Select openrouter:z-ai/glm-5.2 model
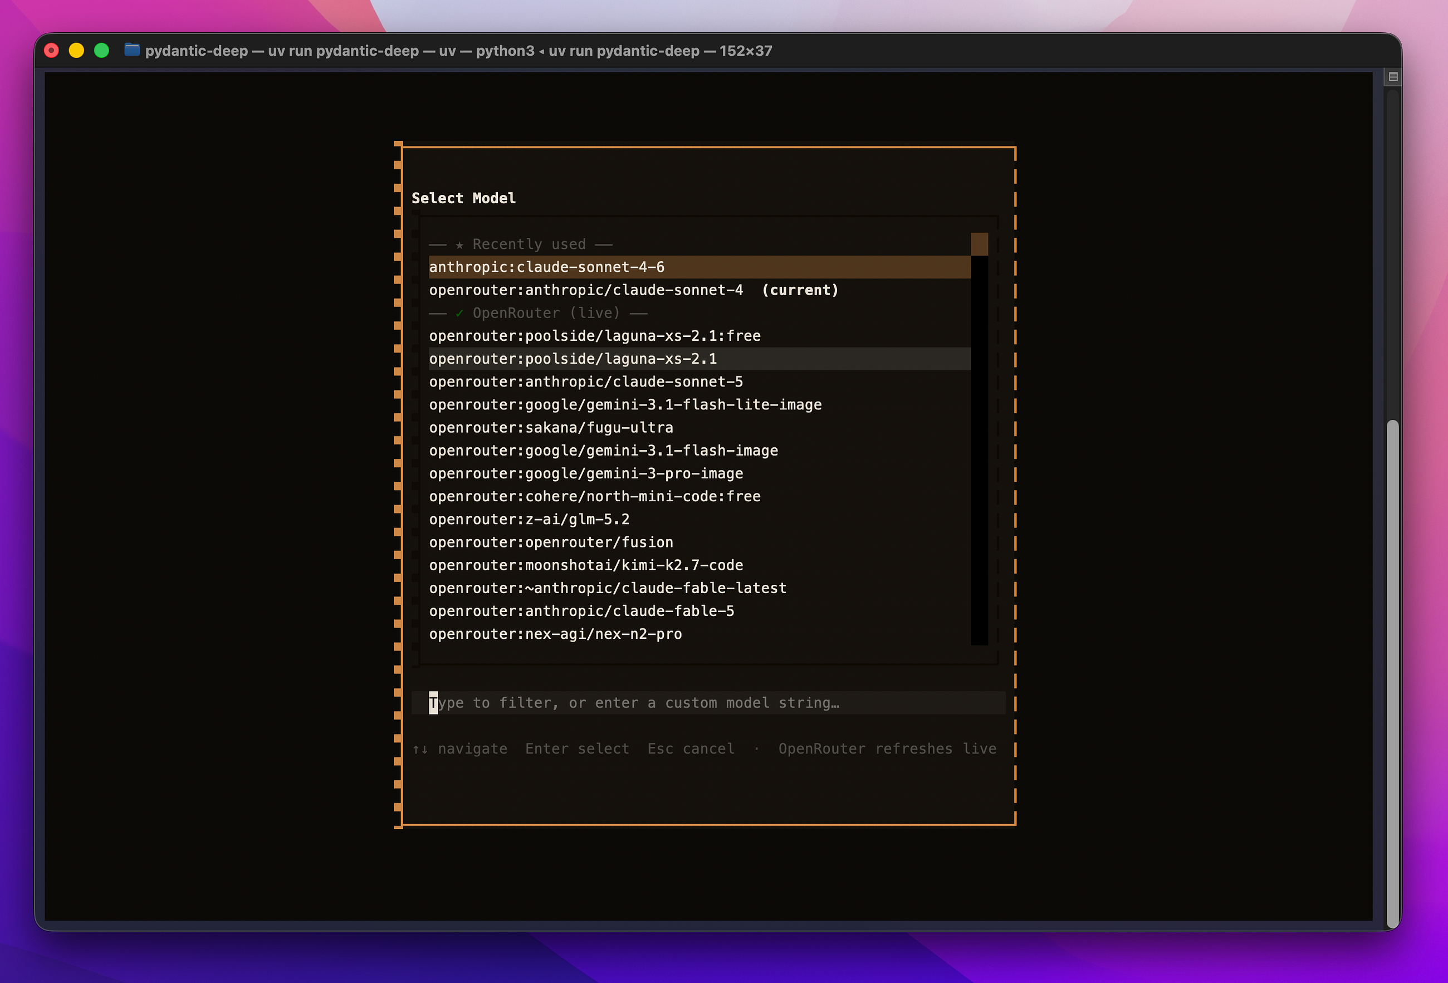 point(699,519)
